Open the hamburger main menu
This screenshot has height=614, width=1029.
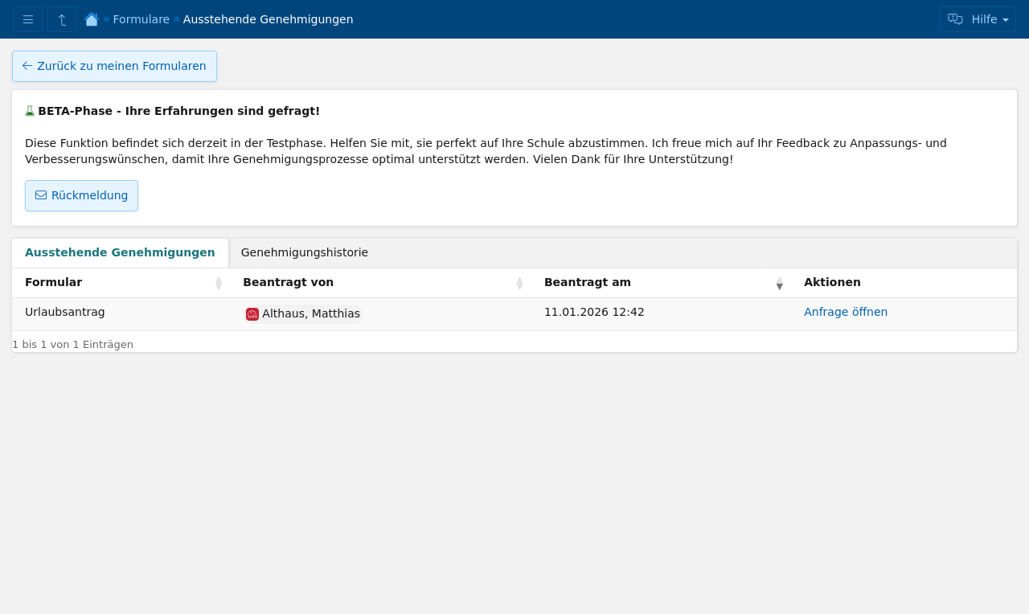click(x=28, y=19)
